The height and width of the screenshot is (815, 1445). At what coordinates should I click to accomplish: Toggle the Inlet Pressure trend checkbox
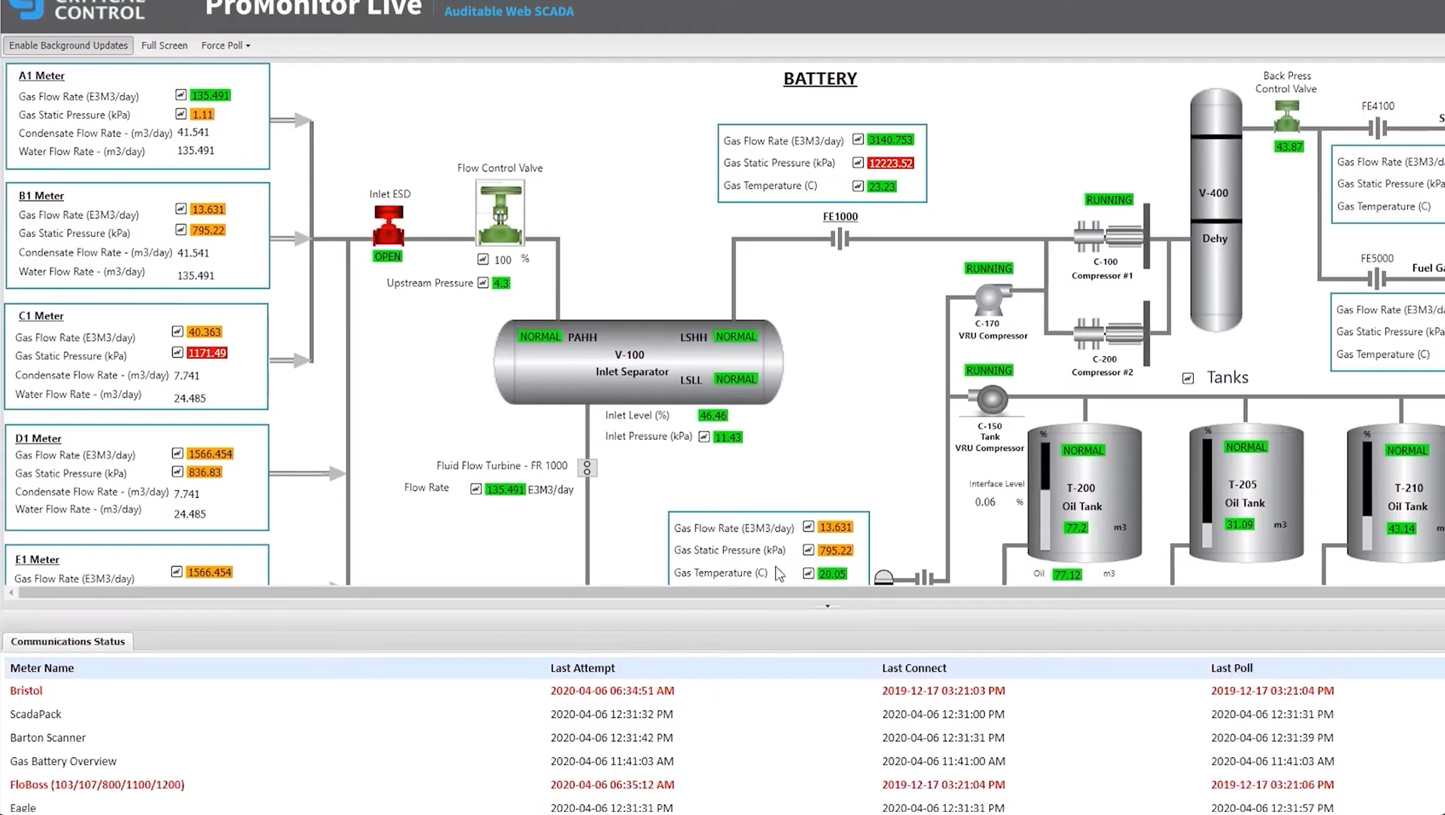click(704, 437)
